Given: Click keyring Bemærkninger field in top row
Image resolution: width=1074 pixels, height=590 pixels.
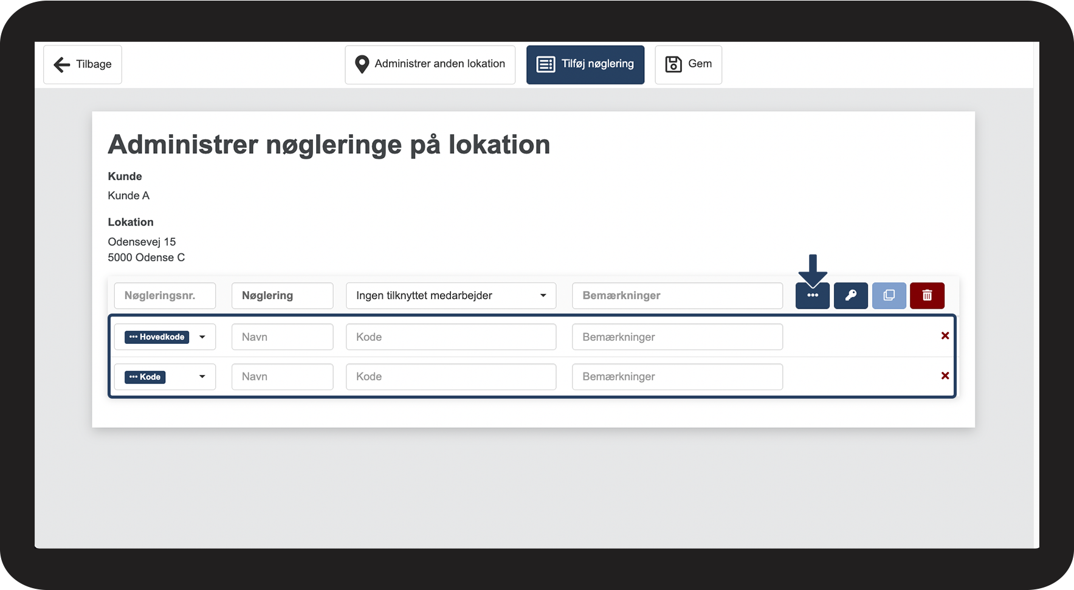Looking at the screenshot, I should pyautogui.click(x=676, y=296).
